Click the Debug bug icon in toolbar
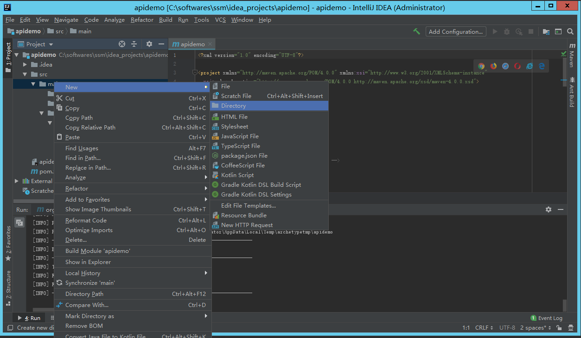Image resolution: width=581 pixels, height=338 pixels. pos(507,31)
